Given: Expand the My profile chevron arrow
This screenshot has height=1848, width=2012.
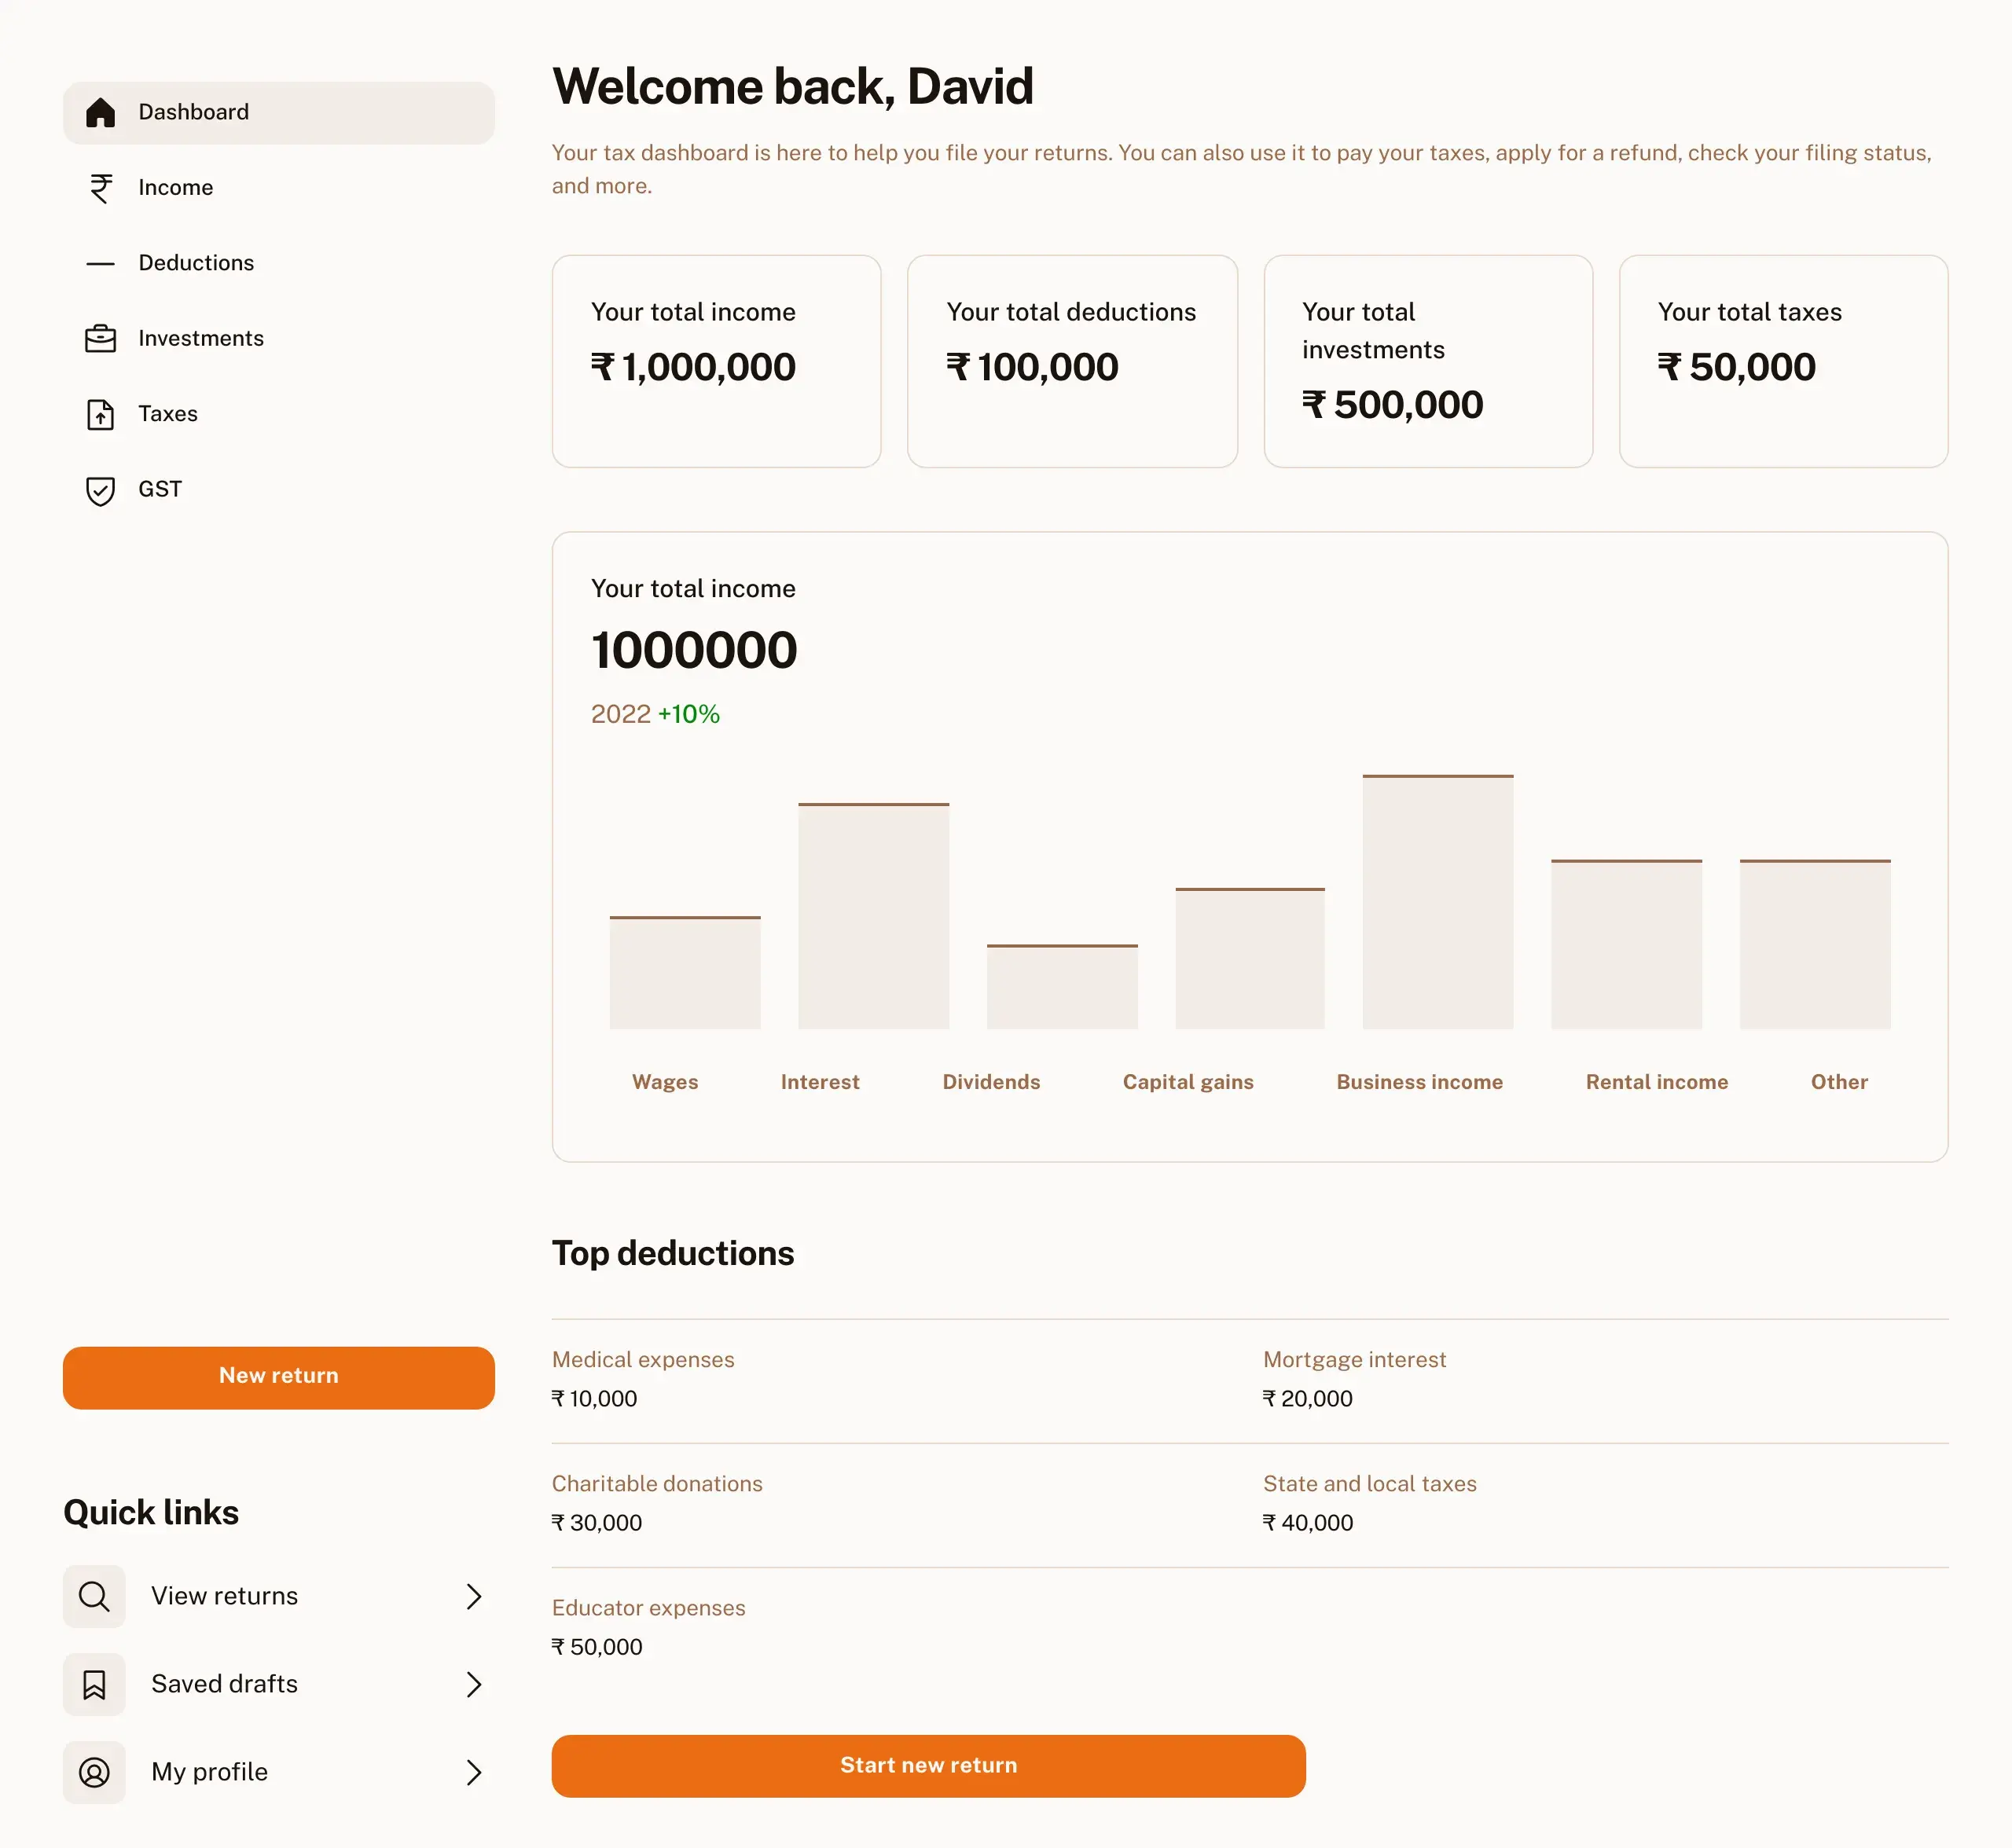Looking at the screenshot, I should (474, 1772).
